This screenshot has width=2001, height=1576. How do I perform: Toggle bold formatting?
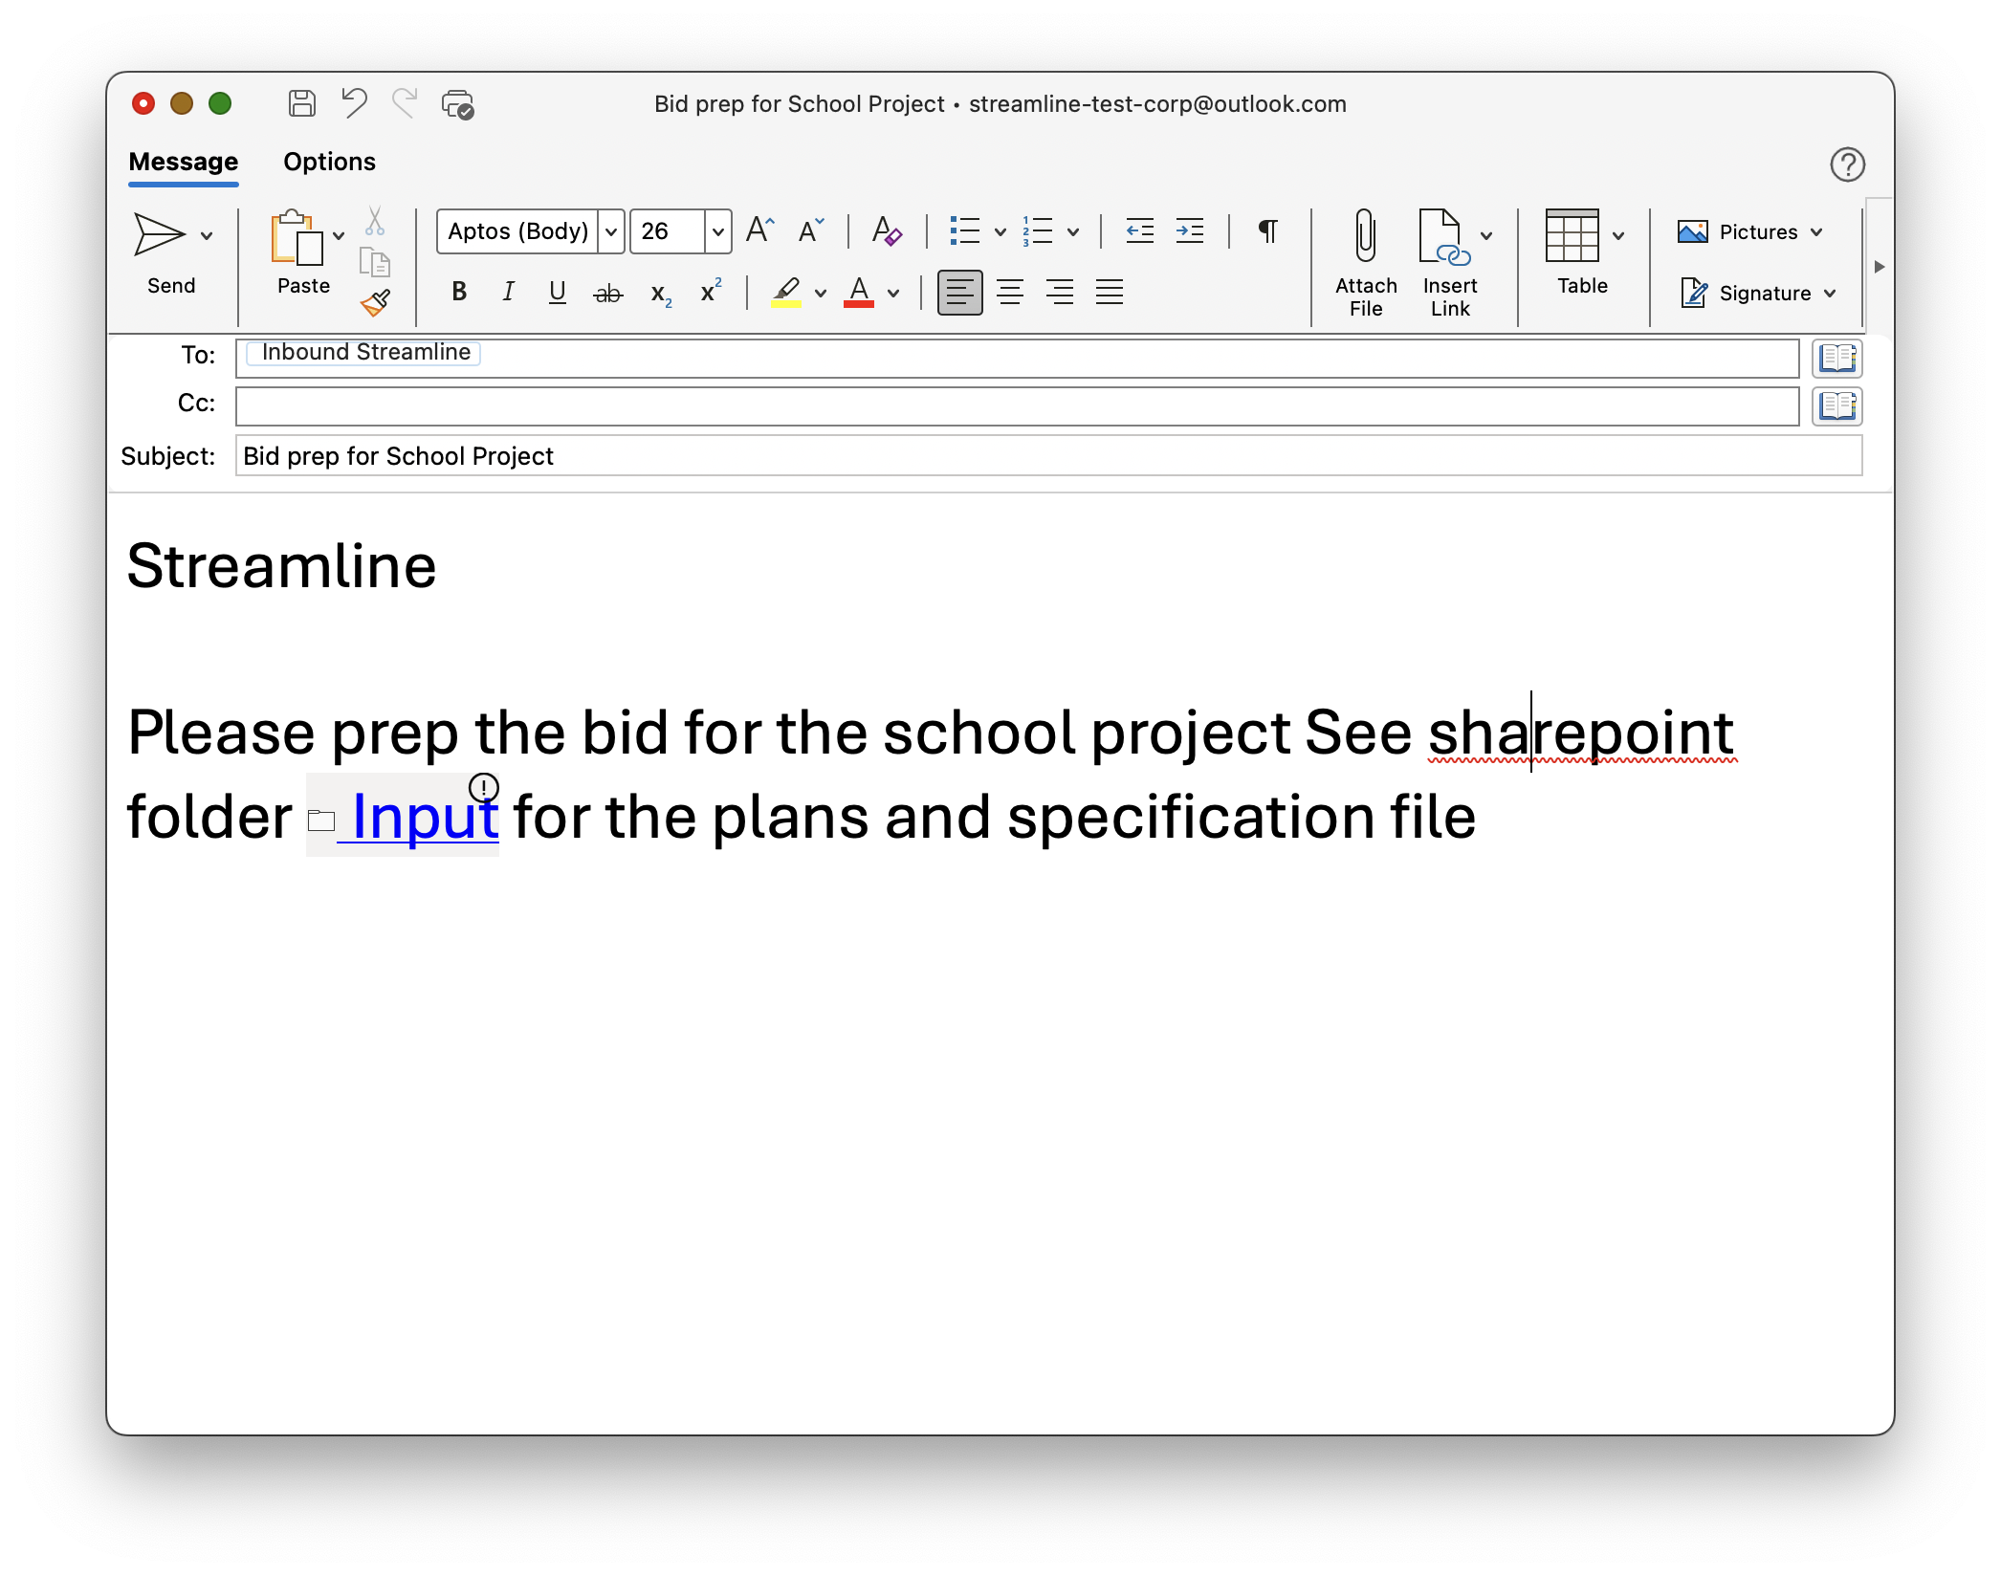tap(459, 292)
